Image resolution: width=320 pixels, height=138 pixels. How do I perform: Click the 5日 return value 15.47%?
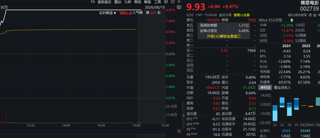[287, 30]
